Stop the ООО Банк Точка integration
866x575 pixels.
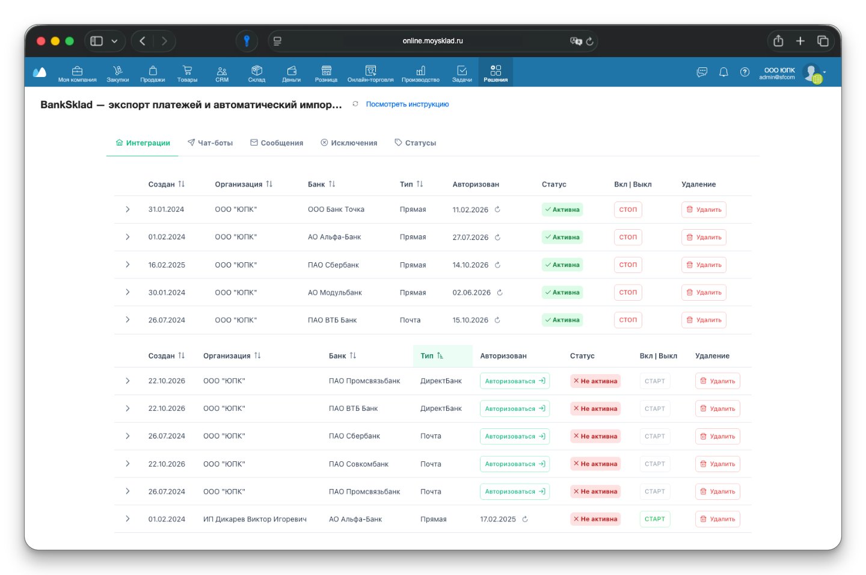click(x=628, y=210)
